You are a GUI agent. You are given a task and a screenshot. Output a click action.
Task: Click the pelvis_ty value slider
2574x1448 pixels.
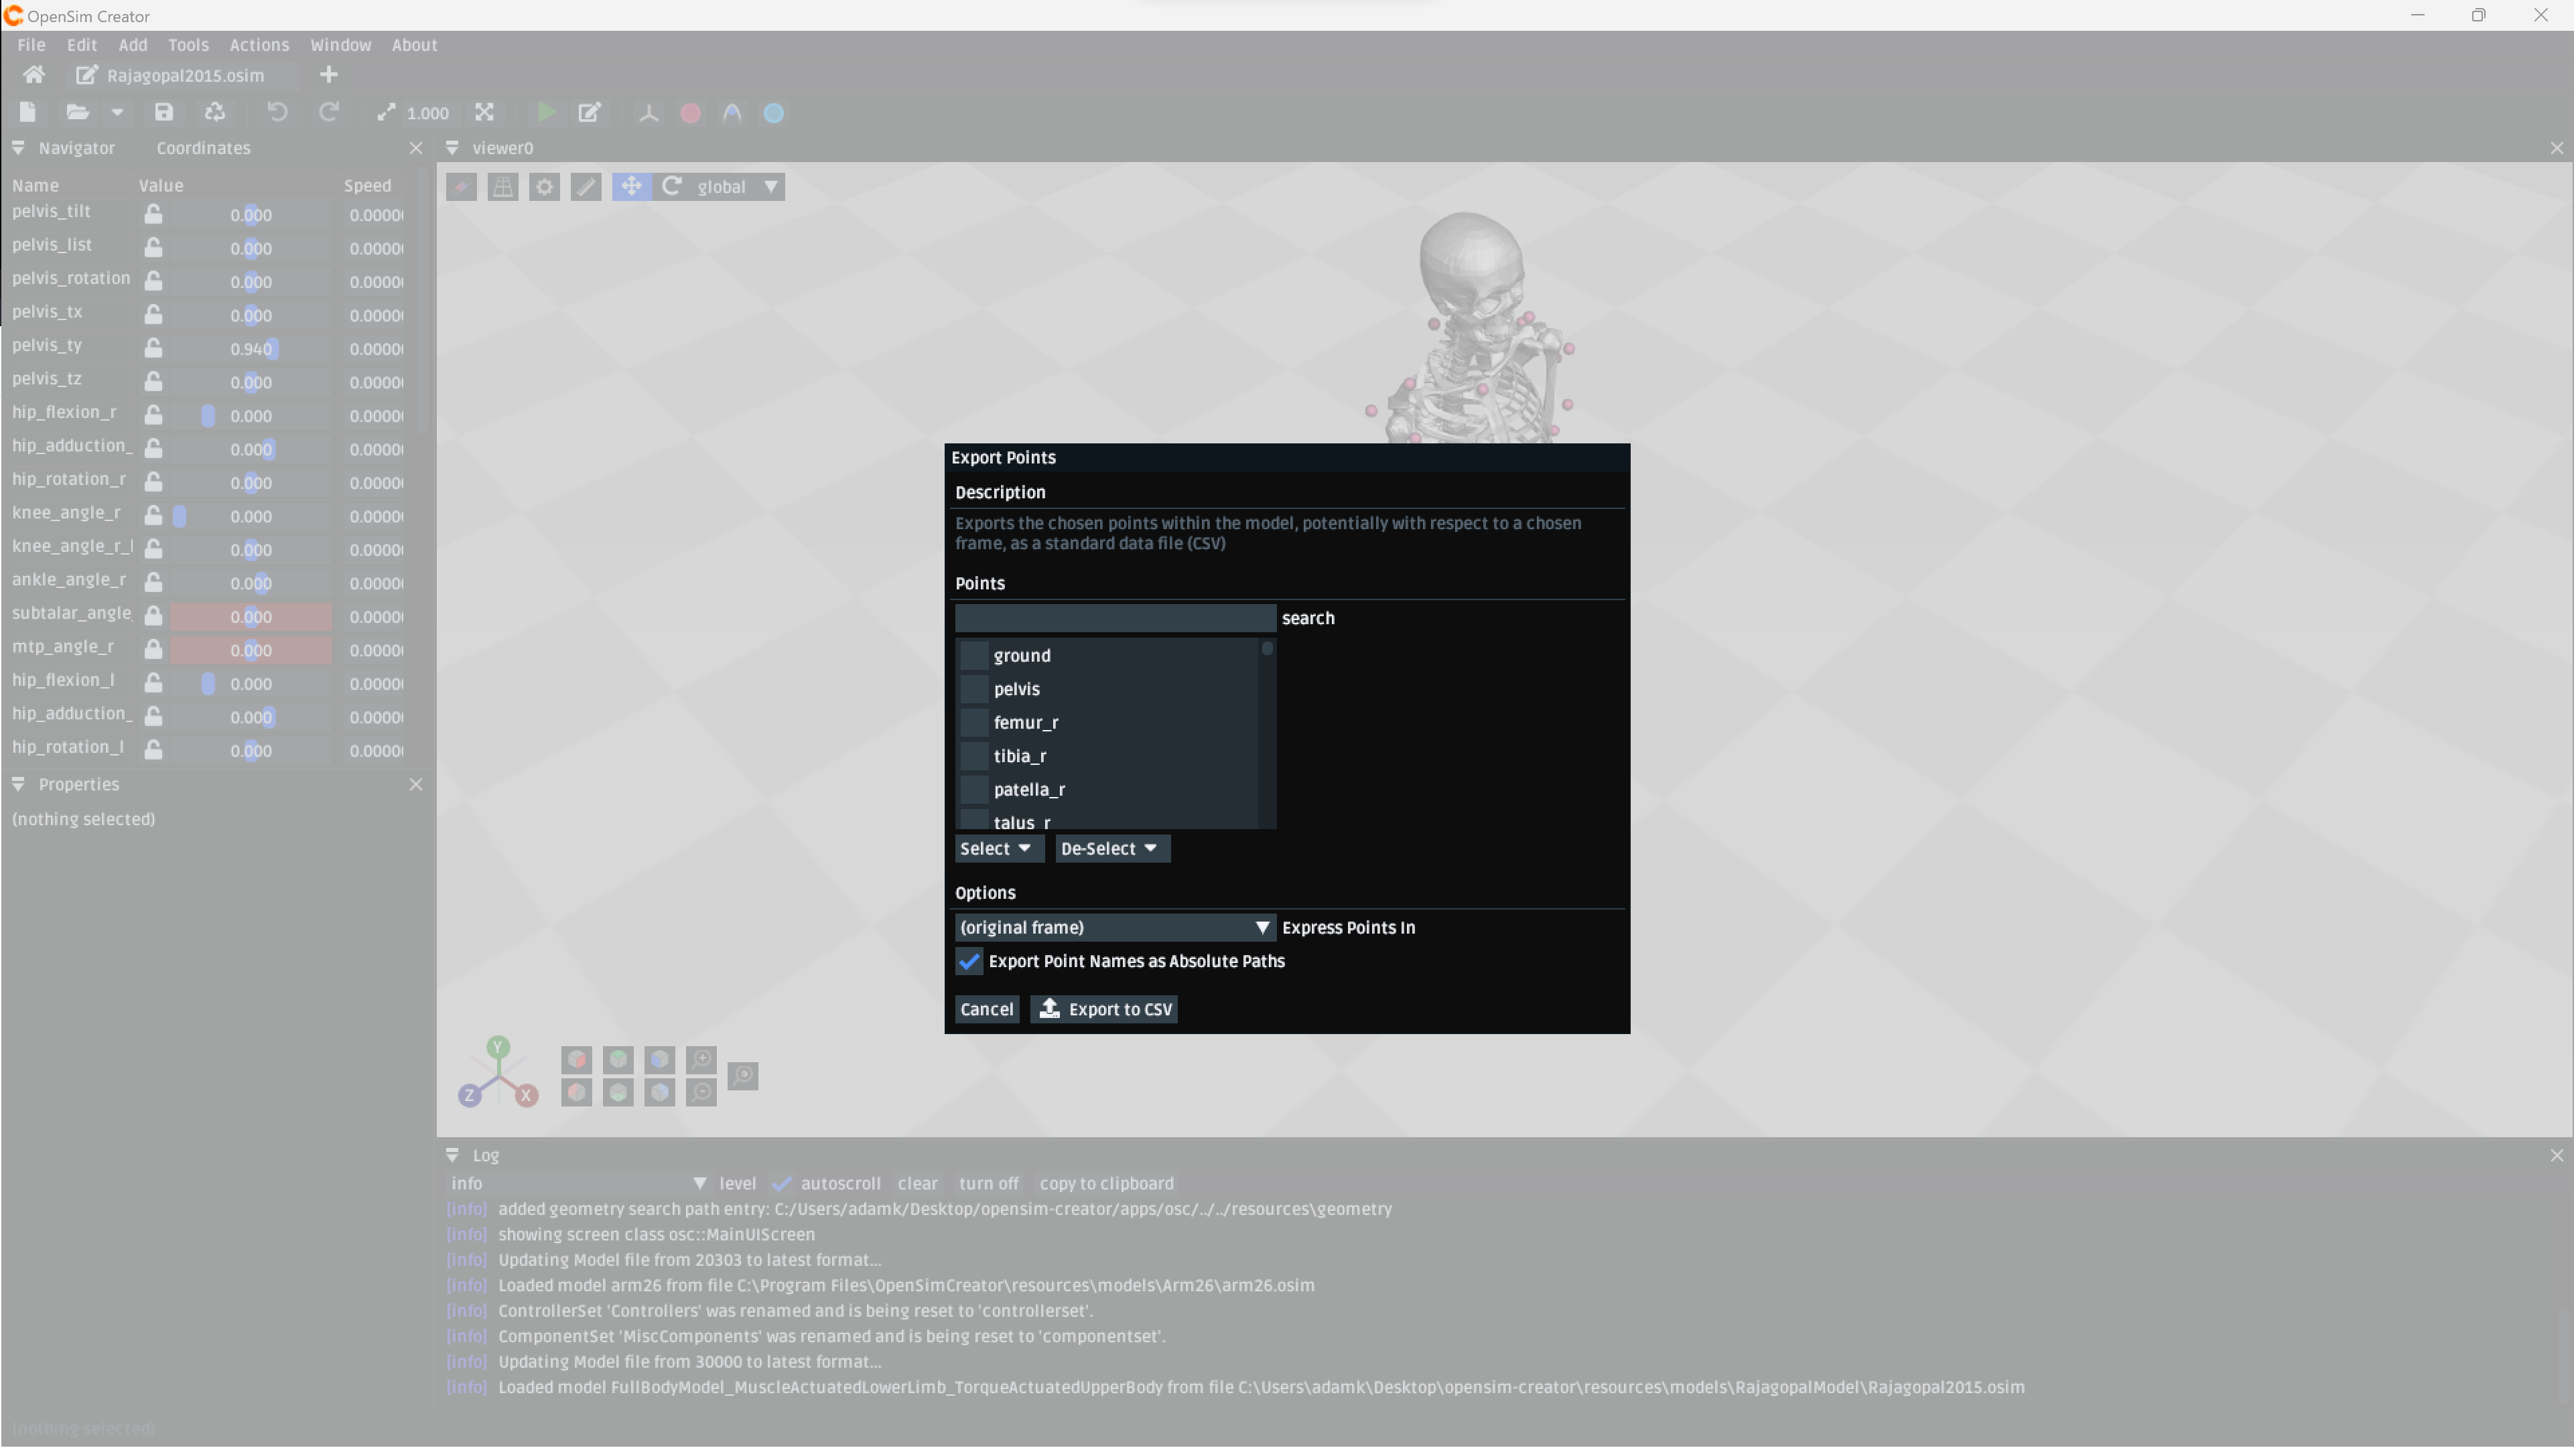click(251, 348)
